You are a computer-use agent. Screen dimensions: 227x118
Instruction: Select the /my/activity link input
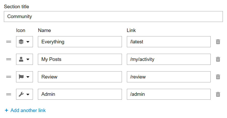[169, 59]
